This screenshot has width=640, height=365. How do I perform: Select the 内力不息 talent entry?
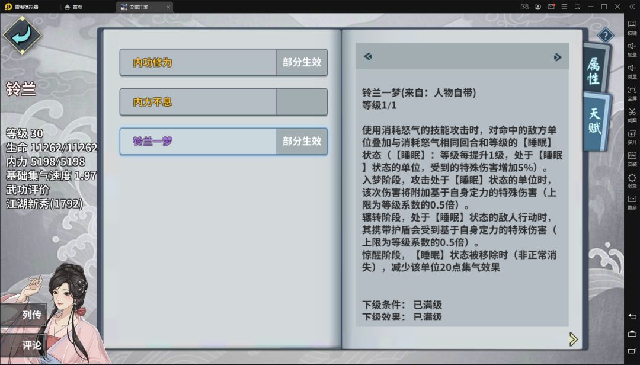click(223, 102)
